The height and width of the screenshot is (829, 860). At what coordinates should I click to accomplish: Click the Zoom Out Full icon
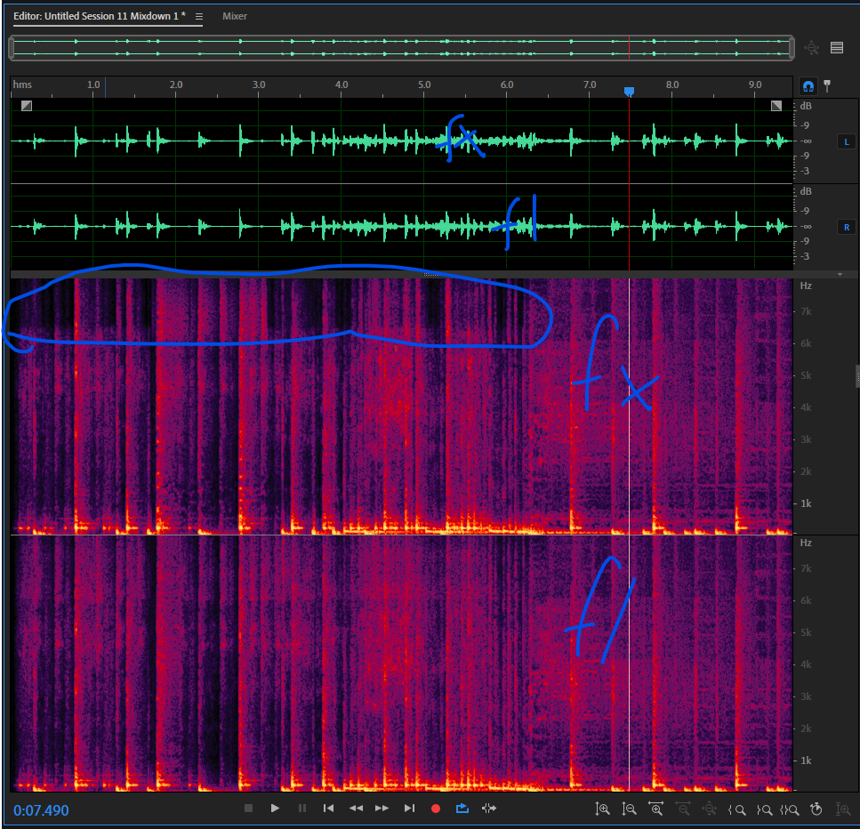coord(710,809)
